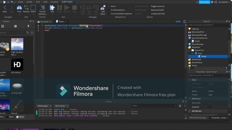The width and height of the screenshot is (232, 130).
Task: Click the What's New button
Action: click(204, 2)
